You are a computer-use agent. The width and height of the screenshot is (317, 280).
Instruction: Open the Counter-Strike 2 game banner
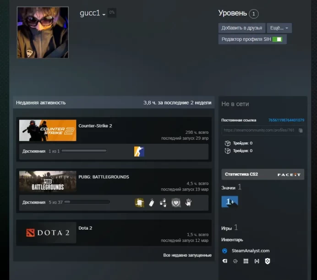48,130
